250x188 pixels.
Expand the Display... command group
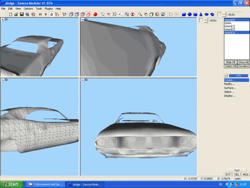[230, 96]
